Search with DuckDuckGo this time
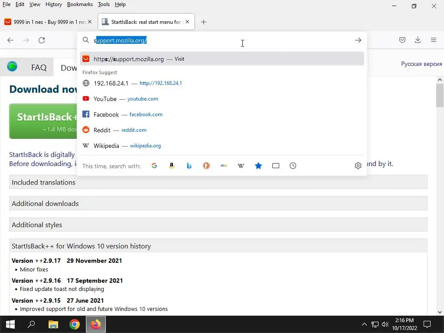This screenshot has width=444, height=333. coord(206,166)
